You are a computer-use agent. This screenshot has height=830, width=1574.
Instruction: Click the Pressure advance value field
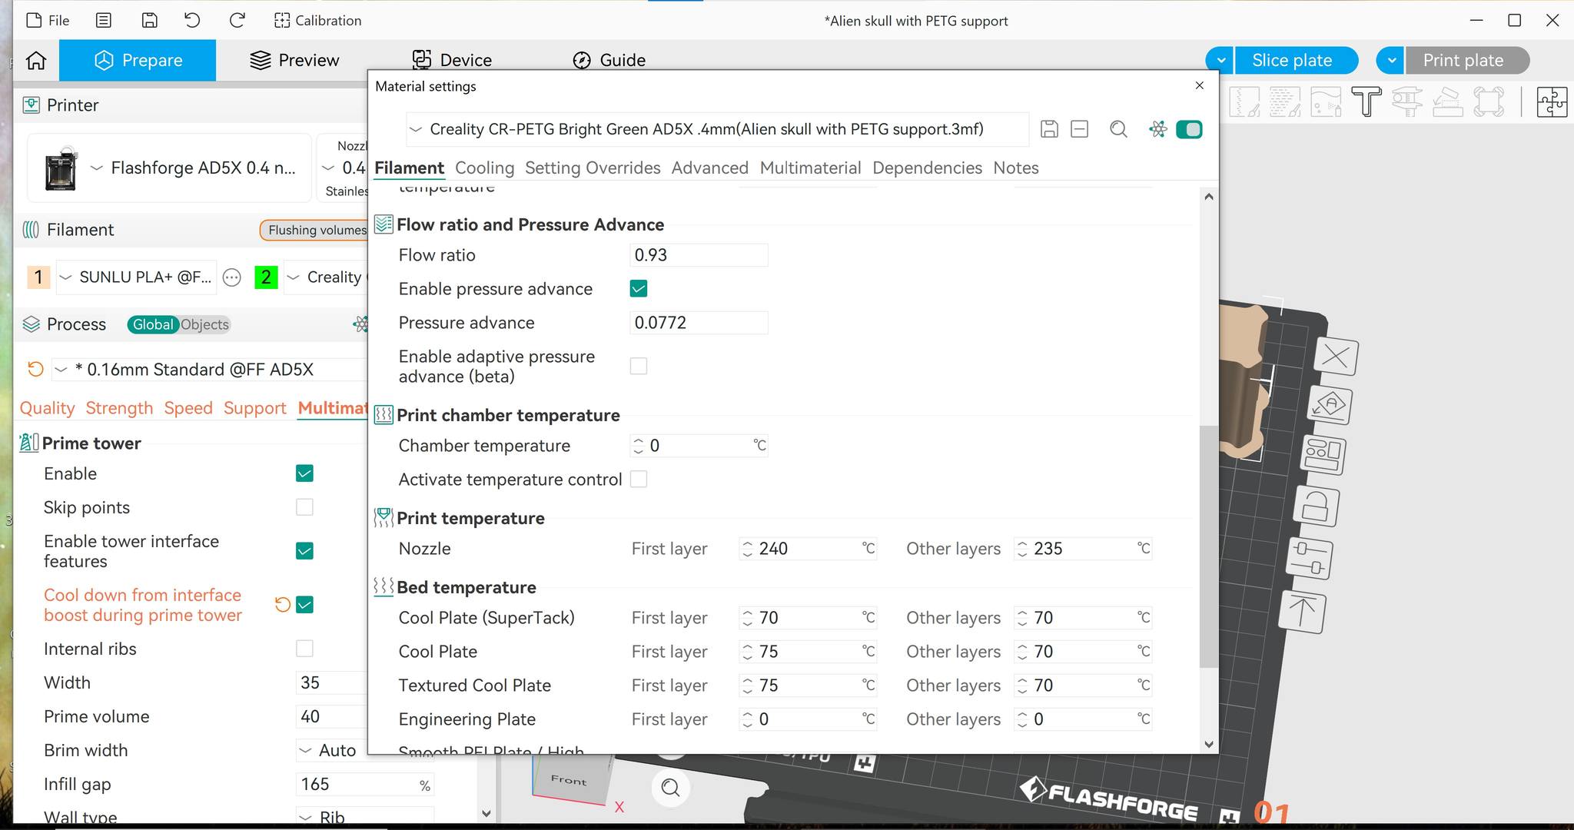(699, 323)
